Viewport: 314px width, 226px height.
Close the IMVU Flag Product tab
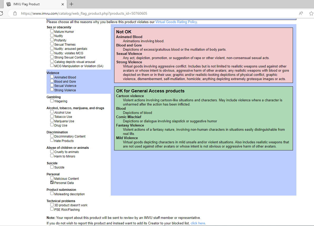click(63, 4)
